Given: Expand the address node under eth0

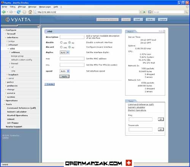Looking at the screenshot, I should coord(10,52).
